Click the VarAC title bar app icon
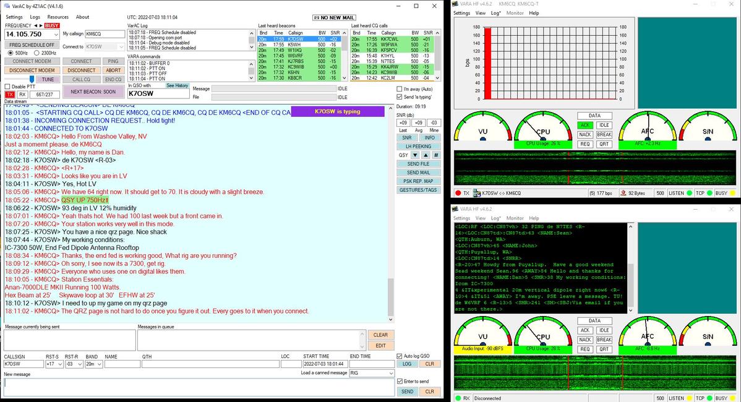Image resolution: width=741 pixels, height=402 pixels. 7,6
